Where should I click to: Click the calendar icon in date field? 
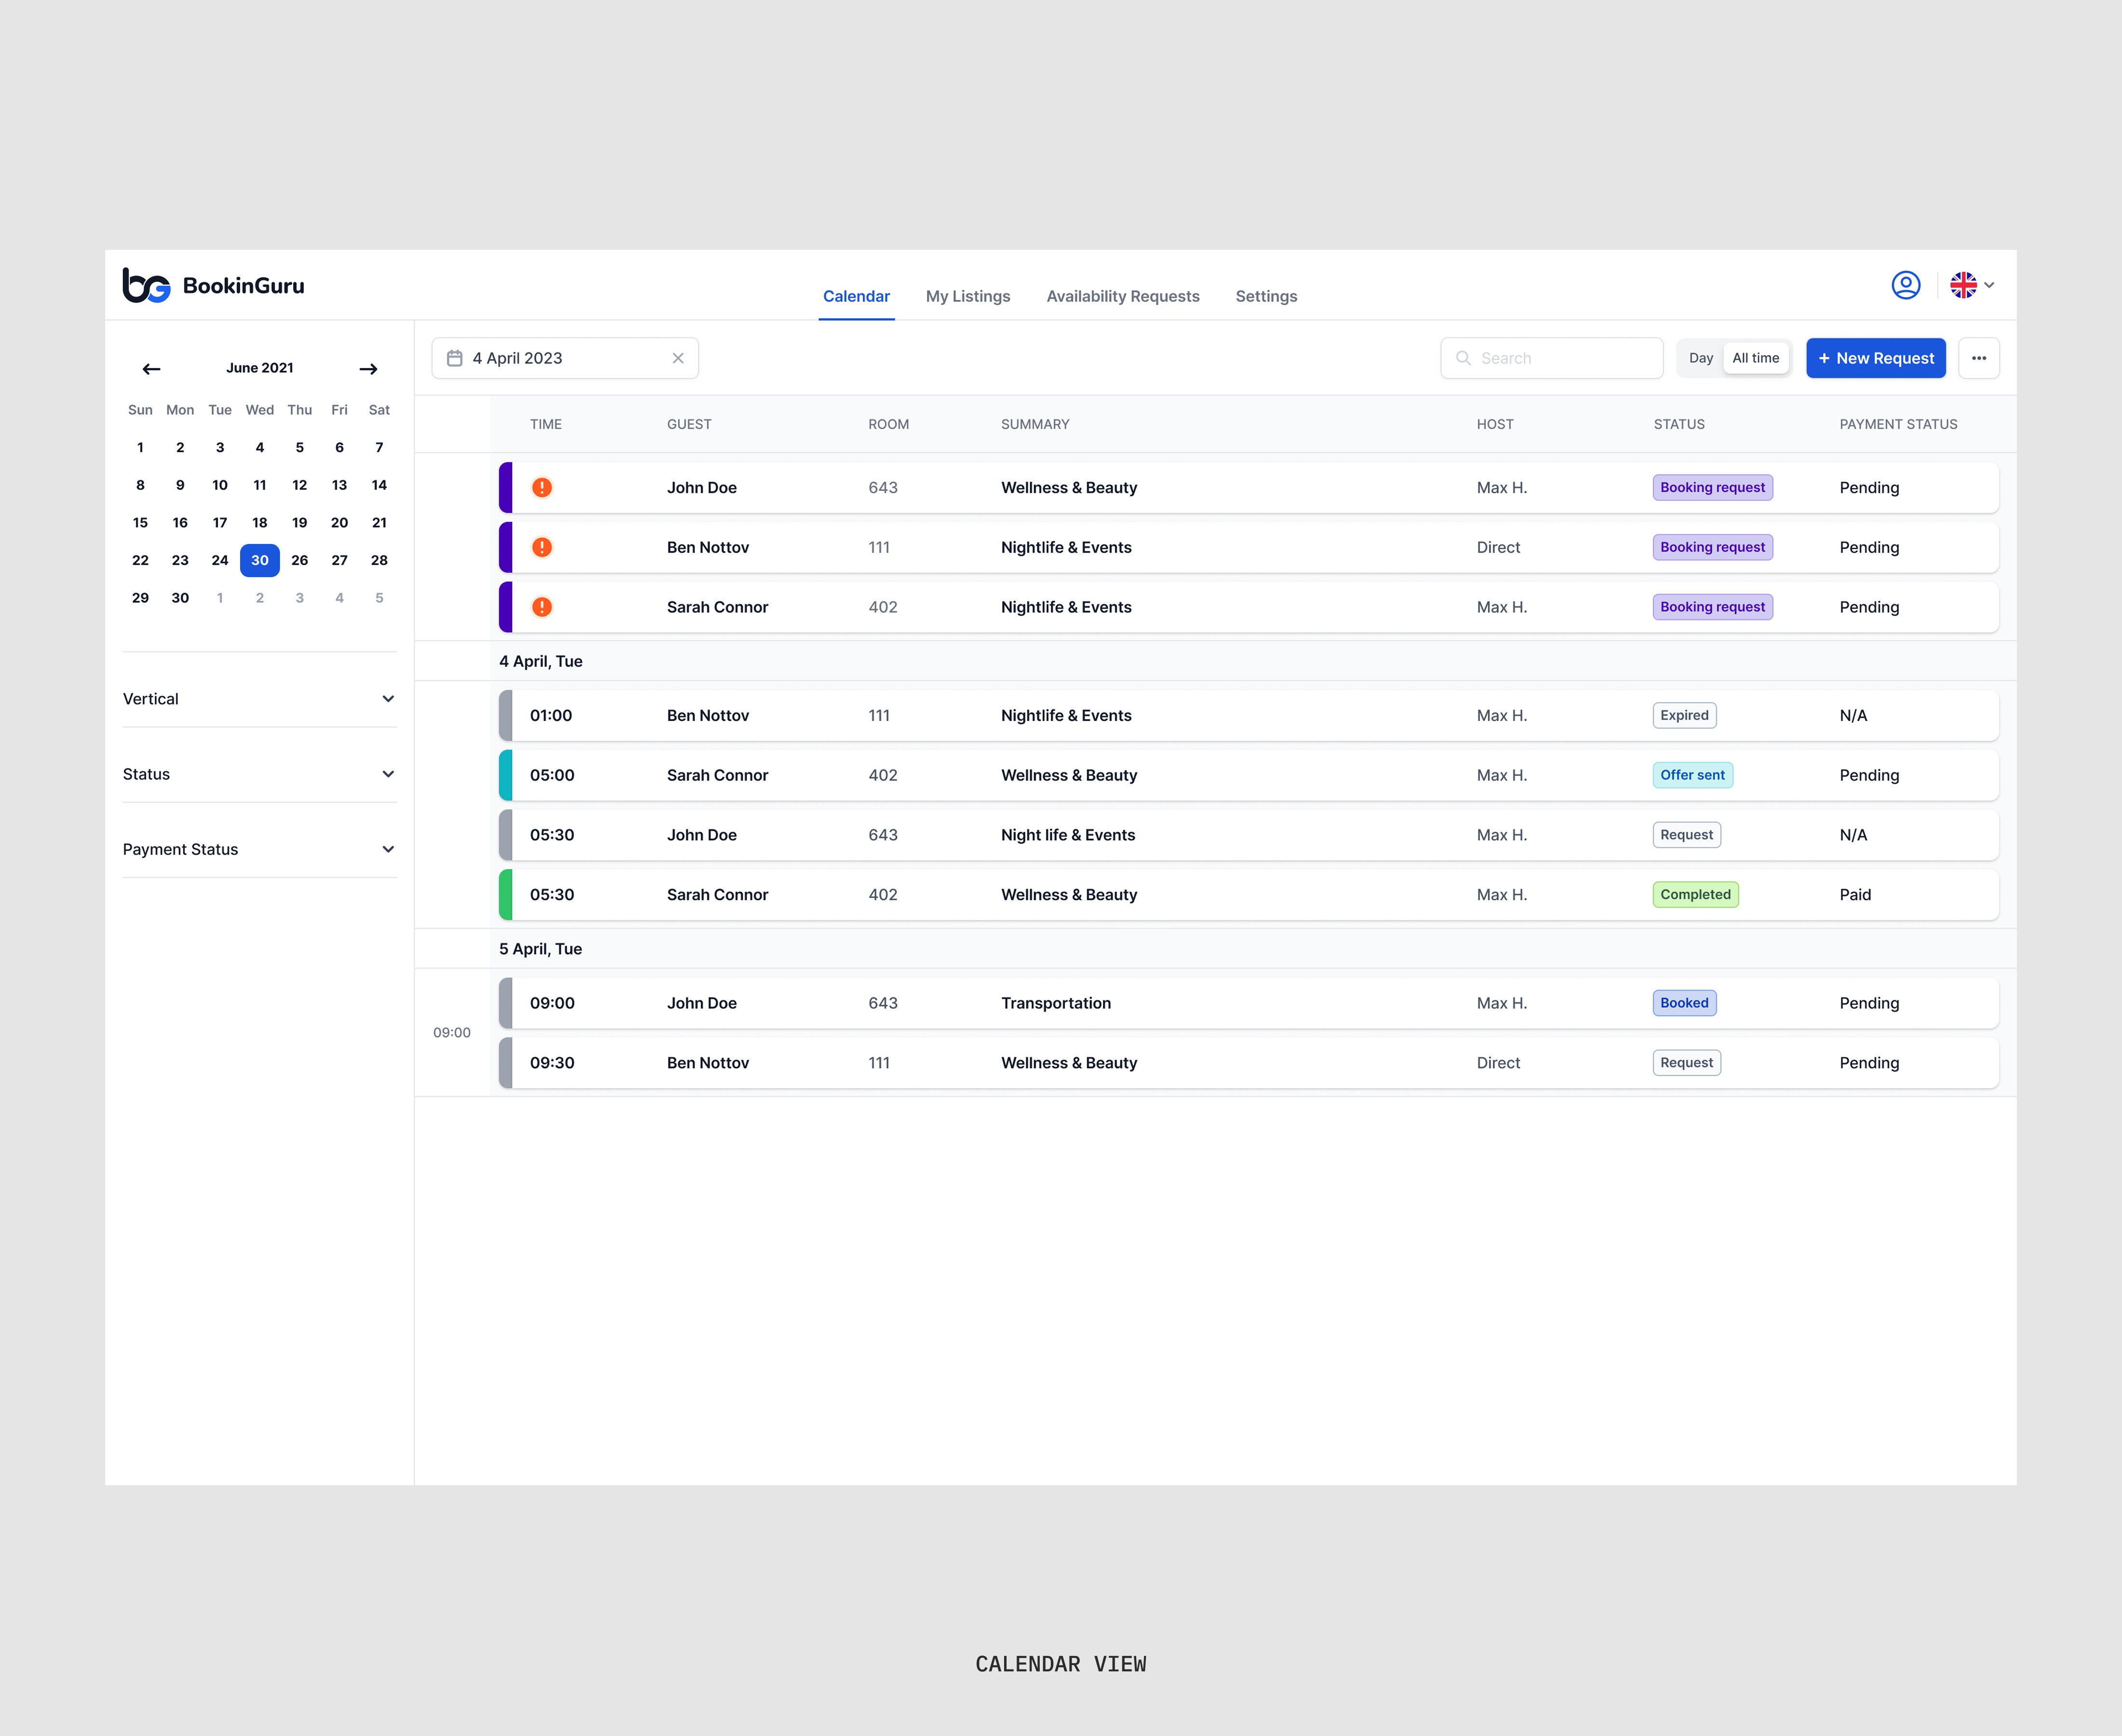(x=454, y=358)
